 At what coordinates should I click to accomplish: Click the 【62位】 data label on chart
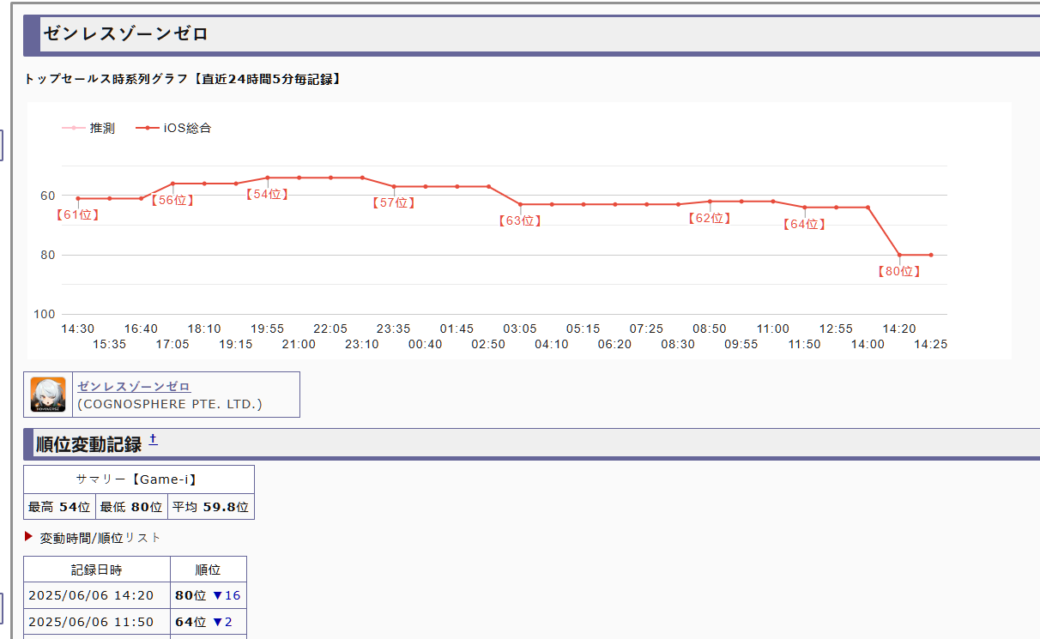[709, 218]
